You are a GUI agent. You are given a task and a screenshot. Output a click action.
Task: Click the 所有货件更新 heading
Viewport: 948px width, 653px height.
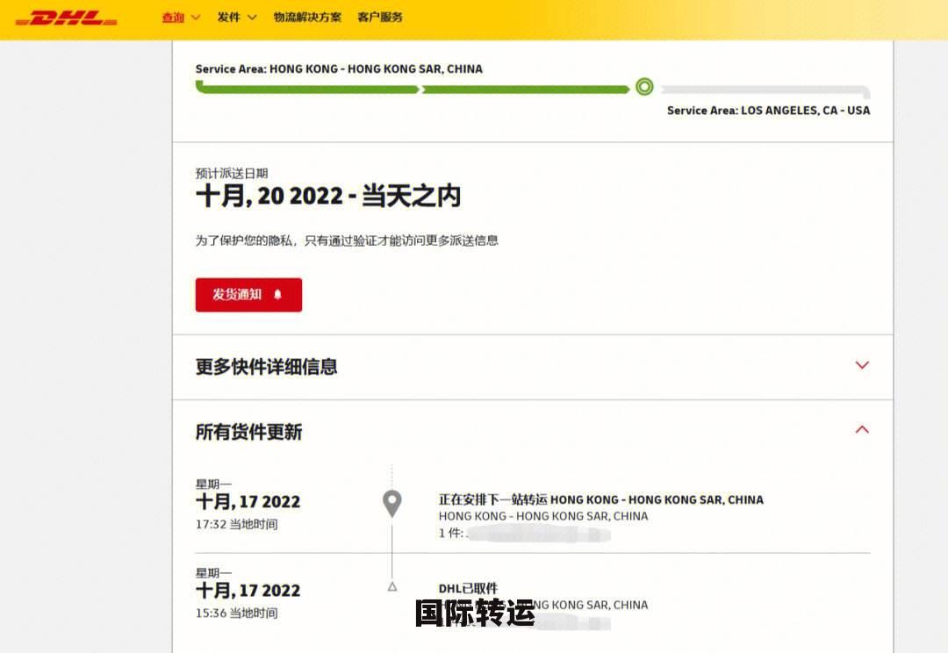248,432
